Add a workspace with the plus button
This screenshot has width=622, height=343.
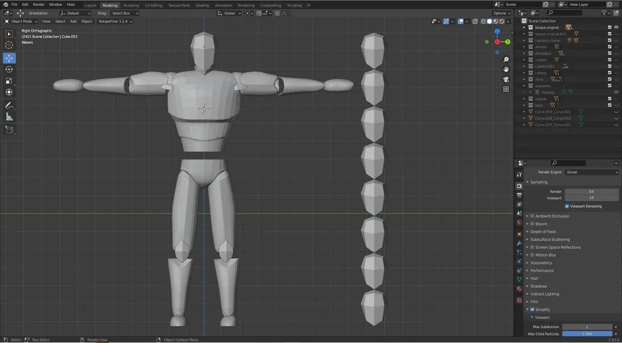309,5
